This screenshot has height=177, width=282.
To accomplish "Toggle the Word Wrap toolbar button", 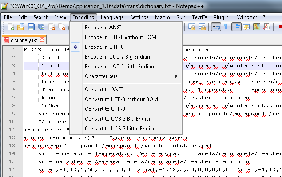I will [x=216, y=27].
